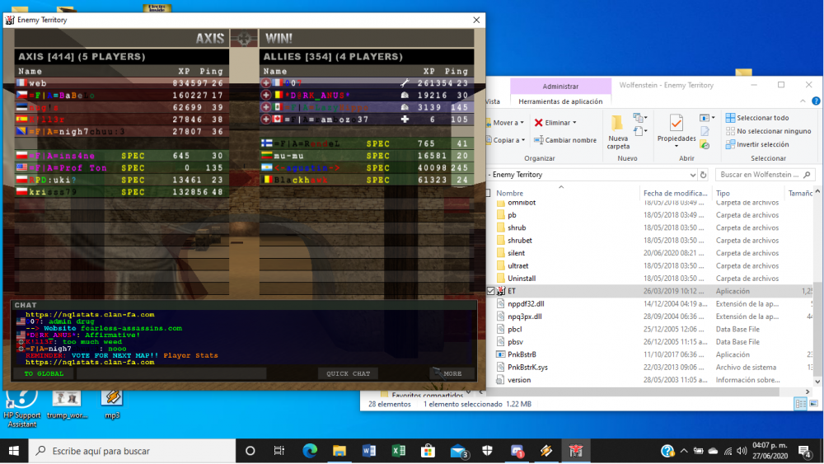Expand the Copiar a dropdown
The height and width of the screenshot is (464, 824).
pyautogui.click(x=523, y=140)
